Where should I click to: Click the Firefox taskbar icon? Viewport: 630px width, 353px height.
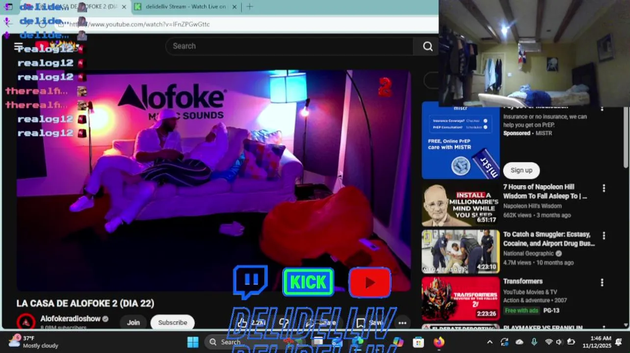tap(439, 342)
